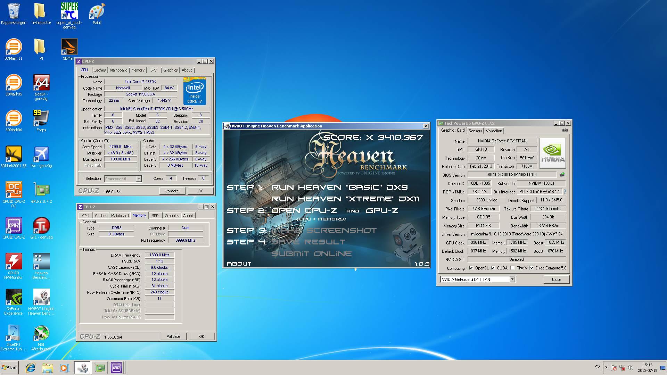Launch Intel Extreme Tuning icon
The width and height of the screenshot is (667, 375).
[14, 333]
